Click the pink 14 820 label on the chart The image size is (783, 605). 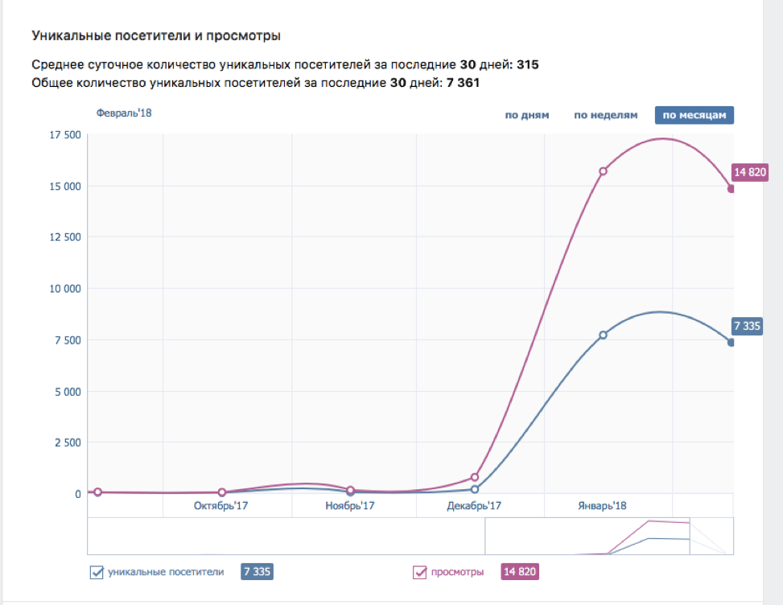749,172
